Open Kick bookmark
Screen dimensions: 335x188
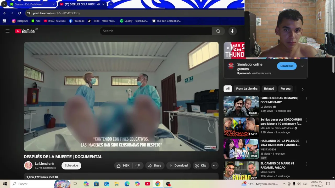pyautogui.click(x=36, y=21)
